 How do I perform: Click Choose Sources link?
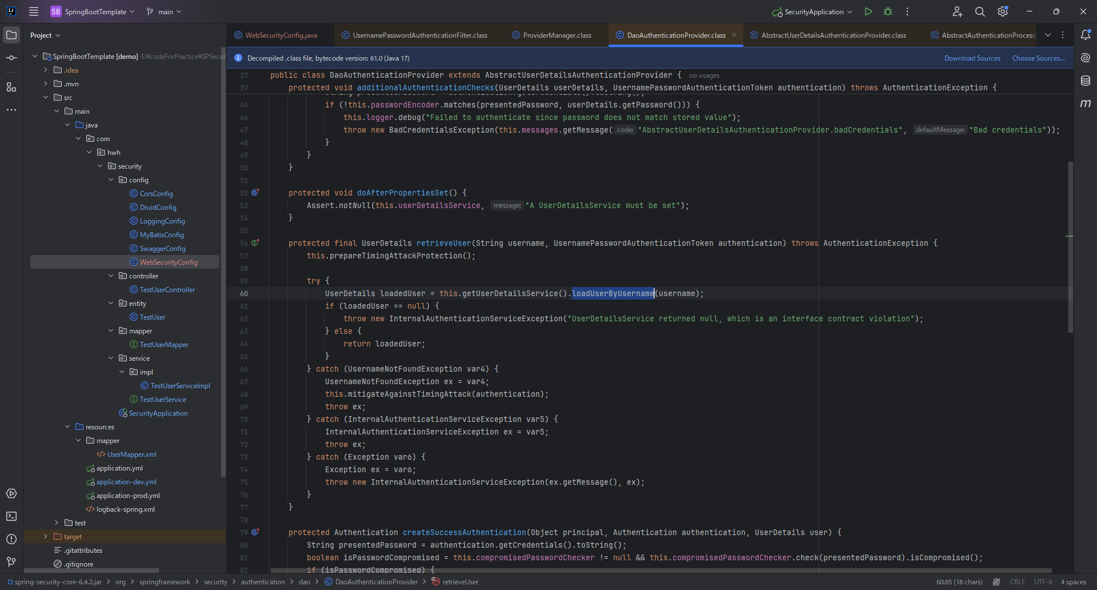(1038, 58)
